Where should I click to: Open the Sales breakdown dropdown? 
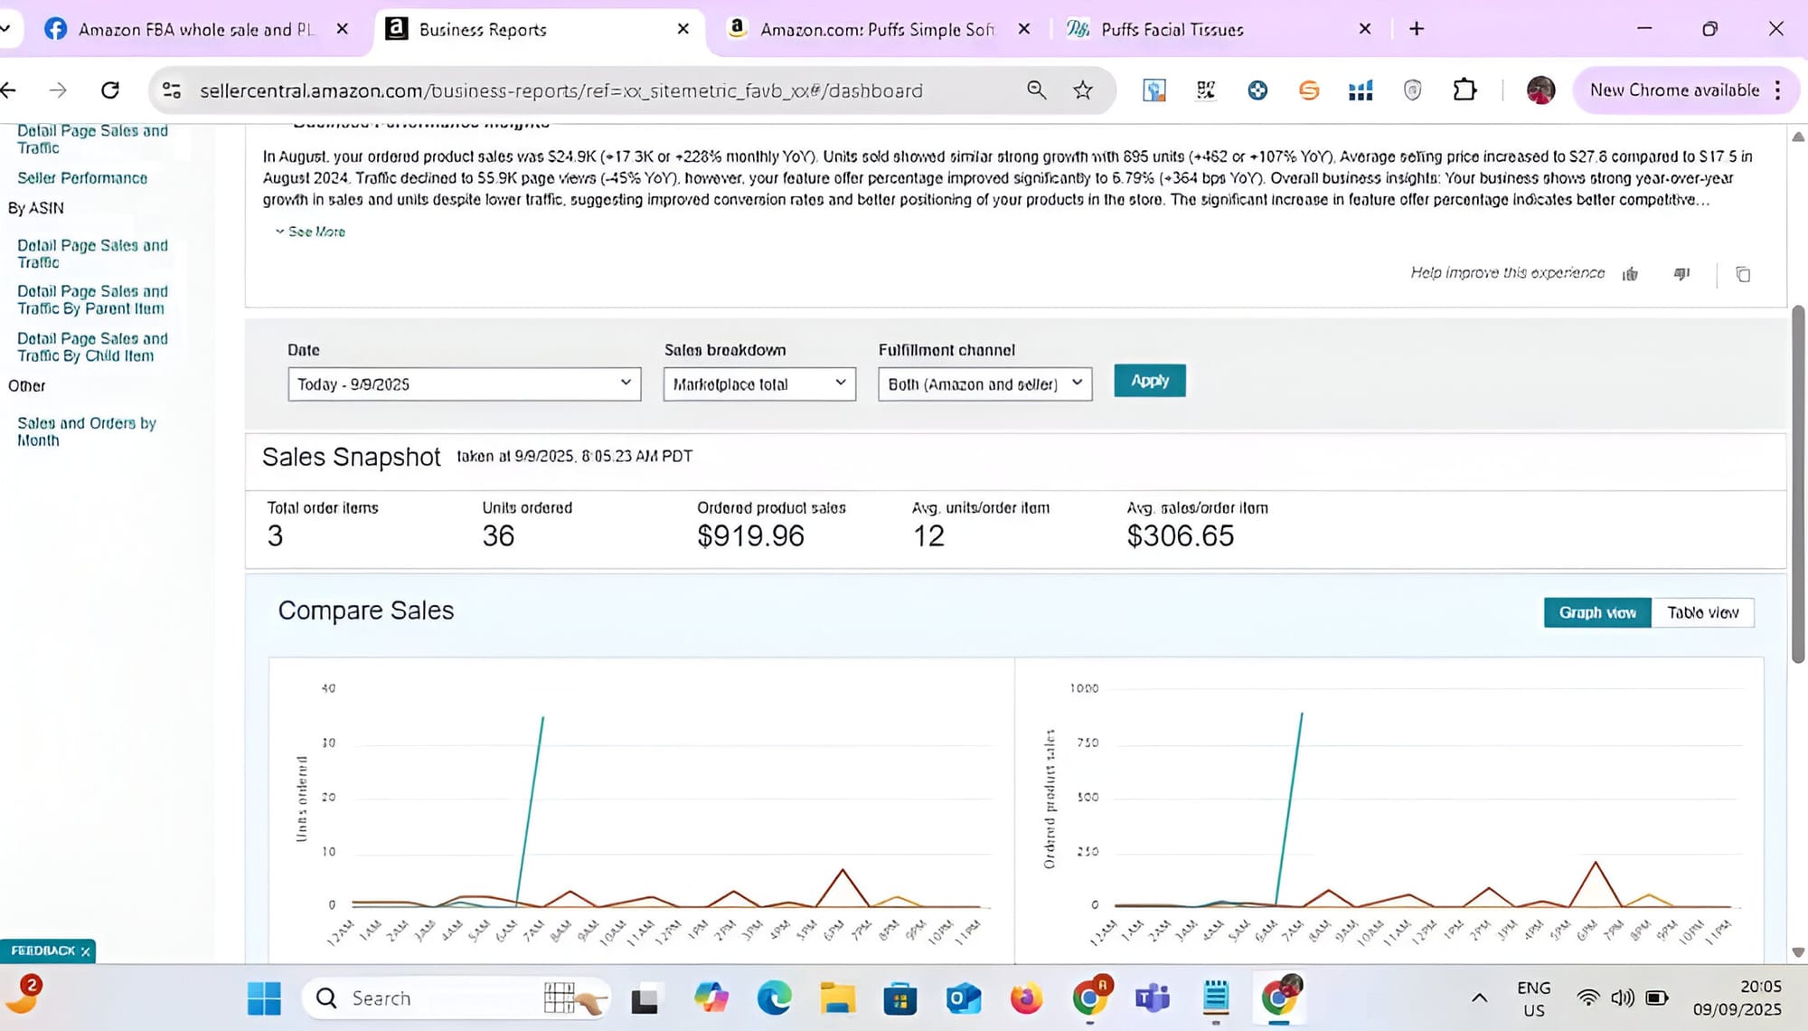[x=759, y=383]
